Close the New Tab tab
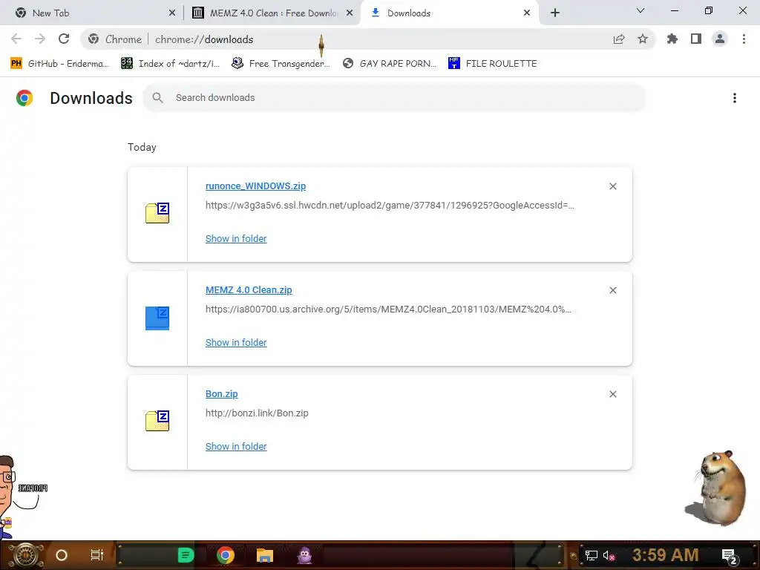Image resolution: width=760 pixels, height=570 pixels. click(172, 13)
